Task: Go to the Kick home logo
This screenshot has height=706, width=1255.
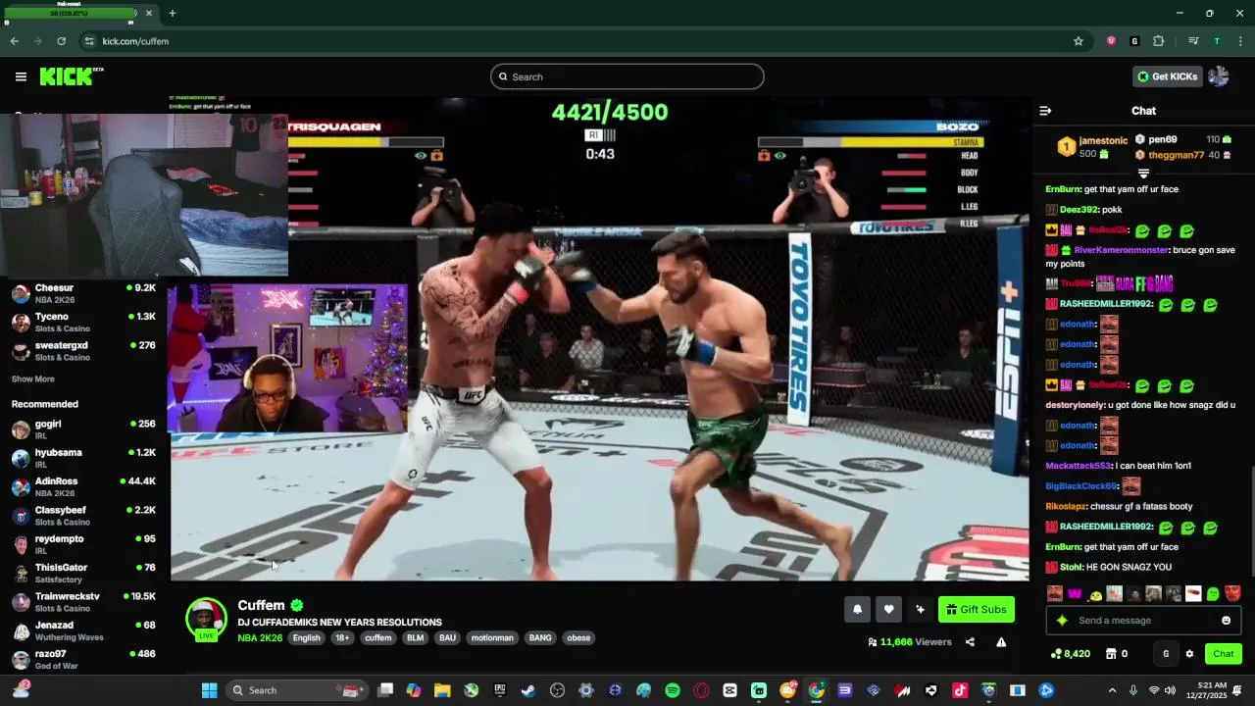Action: 72,76
